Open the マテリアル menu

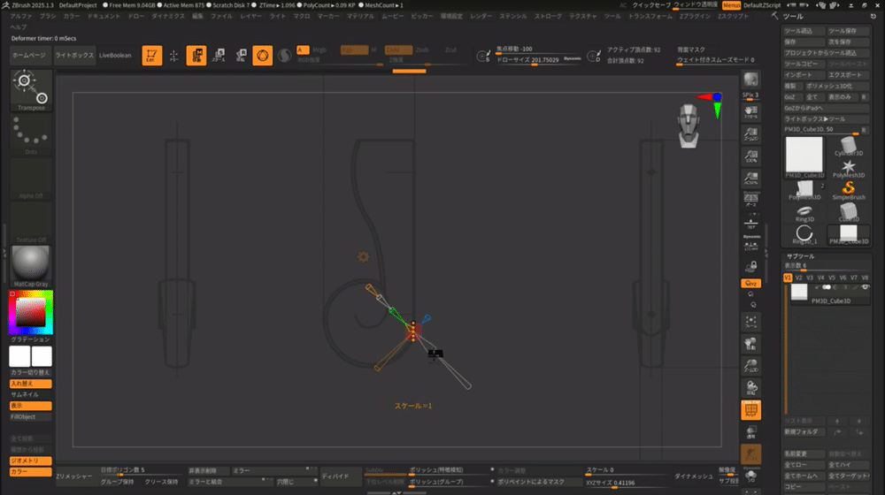pyautogui.click(x=360, y=17)
